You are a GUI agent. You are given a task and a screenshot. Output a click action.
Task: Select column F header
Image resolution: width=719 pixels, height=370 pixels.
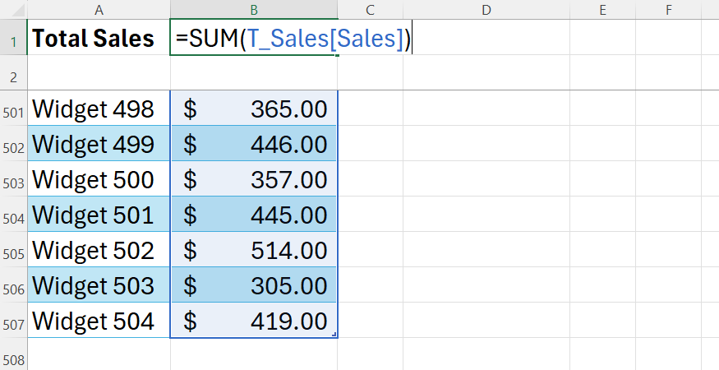click(669, 9)
